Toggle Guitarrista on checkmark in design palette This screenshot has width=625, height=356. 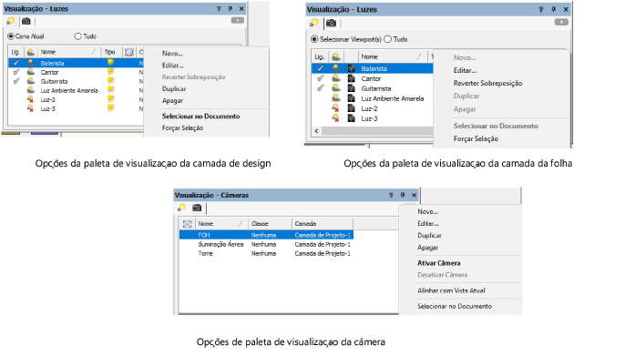click(16, 81)
